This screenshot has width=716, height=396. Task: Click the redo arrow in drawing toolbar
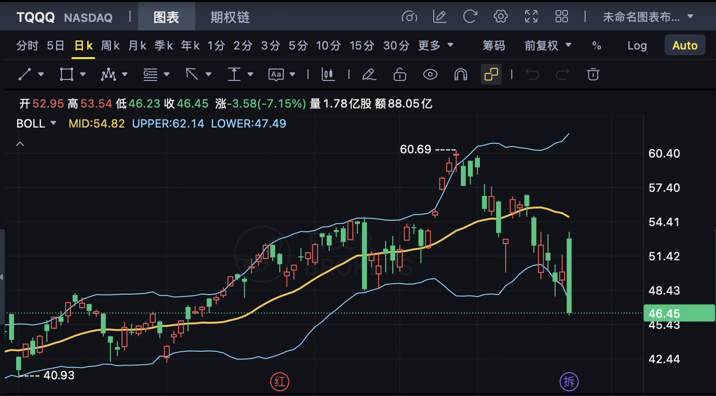pyautogui.click(x=563, y=74)
